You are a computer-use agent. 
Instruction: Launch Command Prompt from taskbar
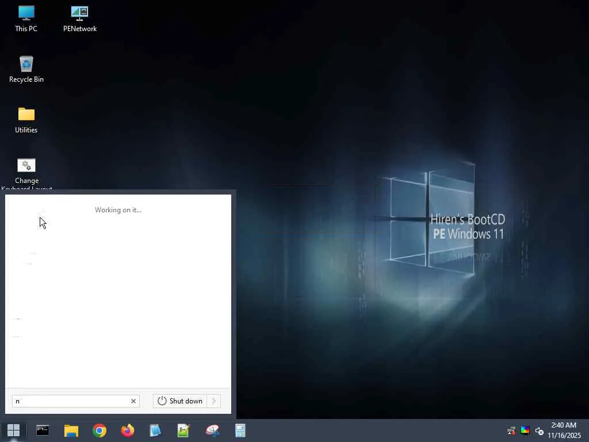coord(43,430)
